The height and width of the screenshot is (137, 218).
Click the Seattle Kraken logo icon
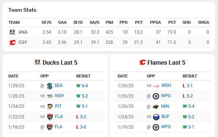[49, 86]
